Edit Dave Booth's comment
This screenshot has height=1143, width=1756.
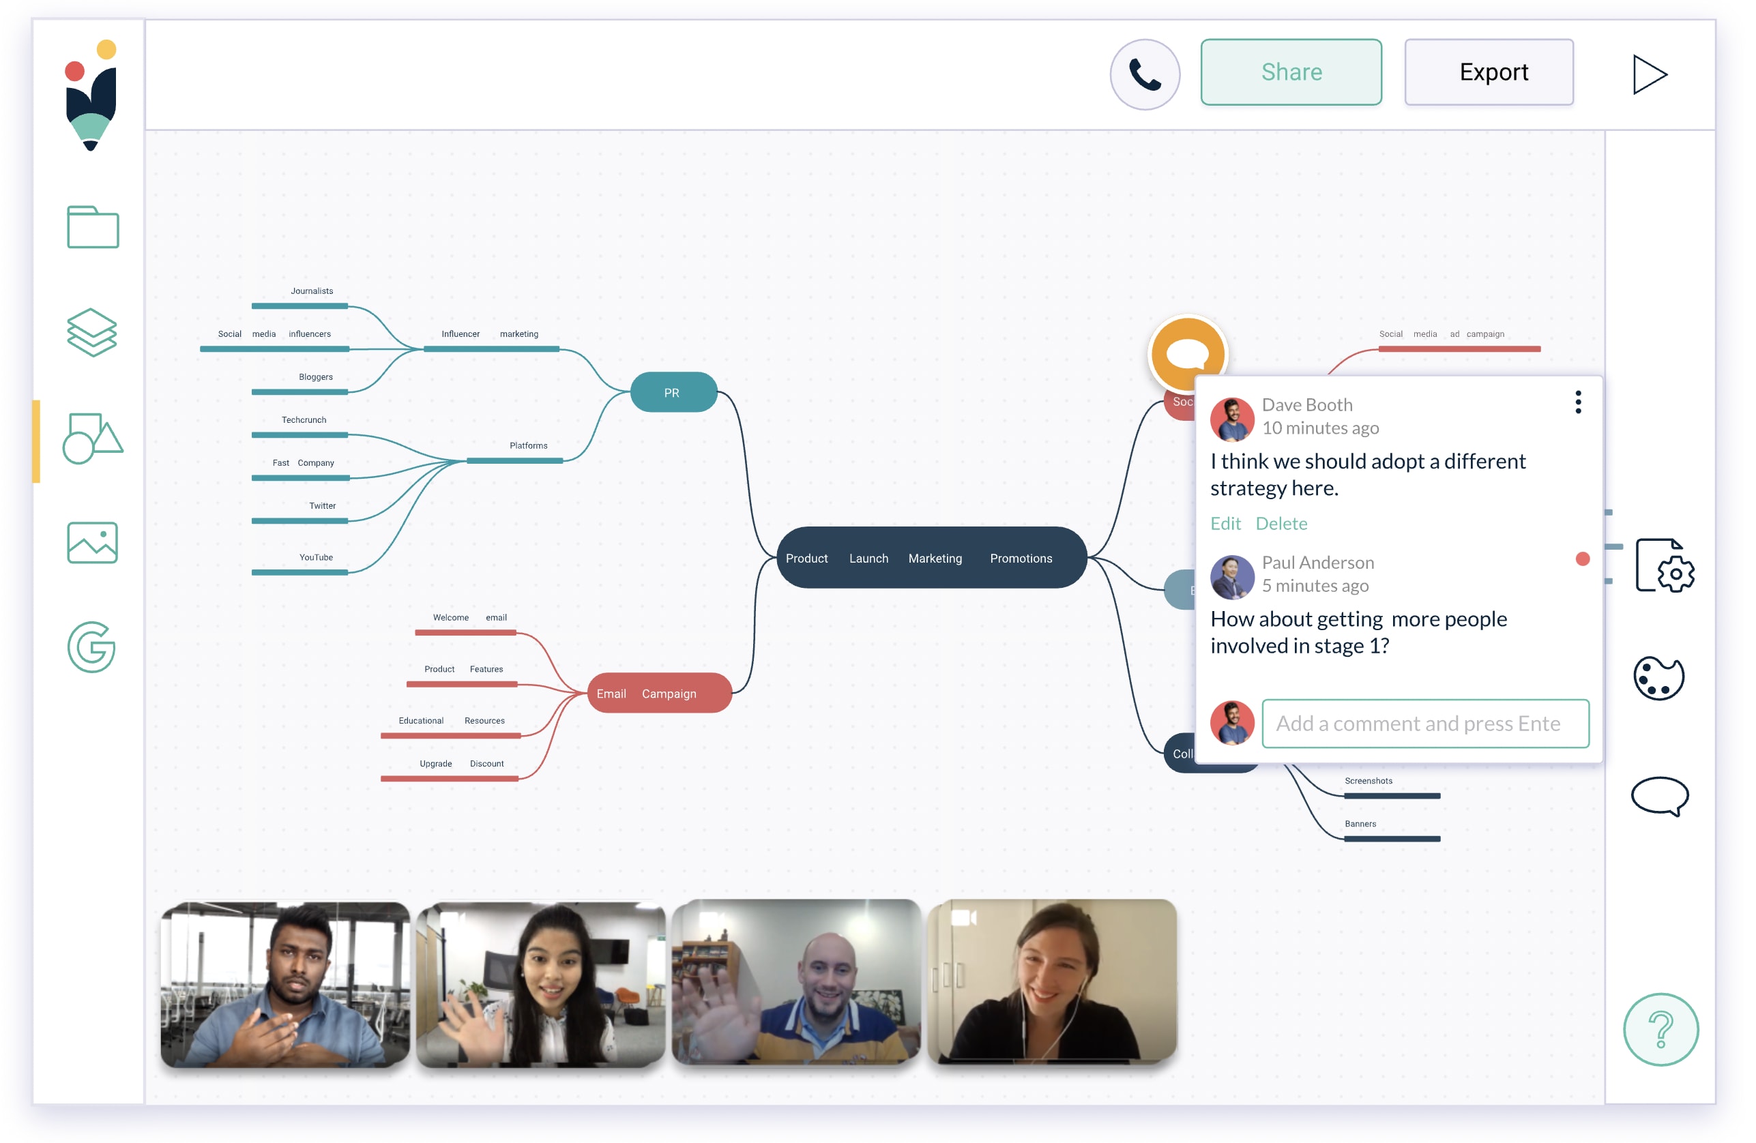[x=1225, y=524]
